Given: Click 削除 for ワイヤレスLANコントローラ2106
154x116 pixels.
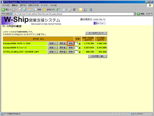Looking at the screenshot, I should click(71, 52).
